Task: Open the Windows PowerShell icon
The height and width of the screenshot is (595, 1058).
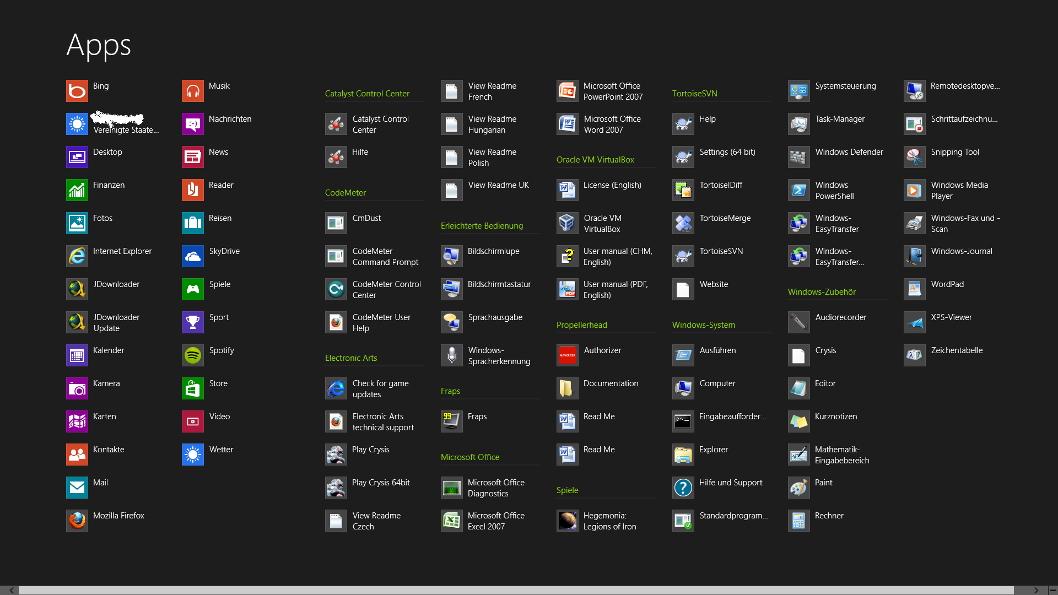Action: coord(799,190)
